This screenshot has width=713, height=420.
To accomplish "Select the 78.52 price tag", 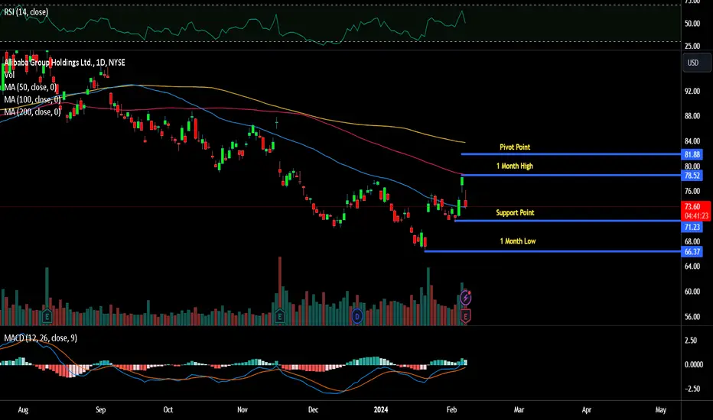I will (x=692, y=176).
